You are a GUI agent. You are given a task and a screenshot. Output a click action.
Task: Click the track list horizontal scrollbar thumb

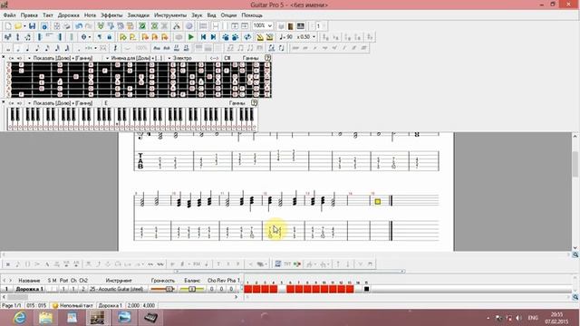tap(17, 297)
